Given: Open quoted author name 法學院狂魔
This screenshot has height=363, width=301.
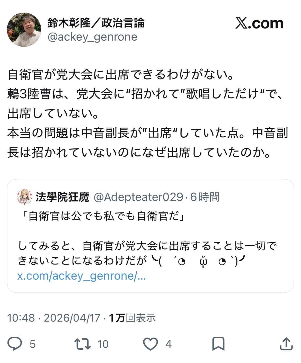Looking at the screenshot, I should 62,197.
